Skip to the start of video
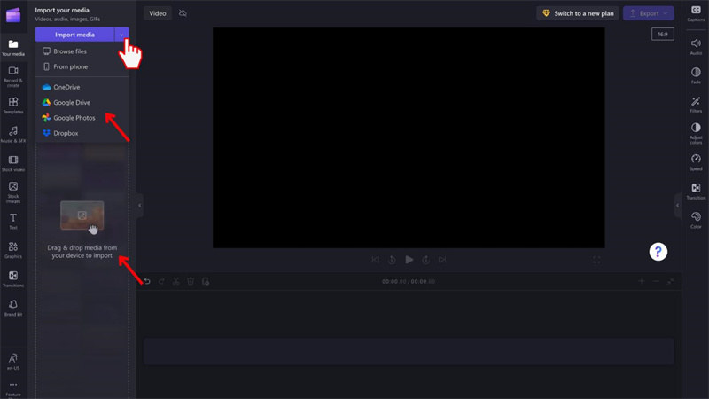 375,260
